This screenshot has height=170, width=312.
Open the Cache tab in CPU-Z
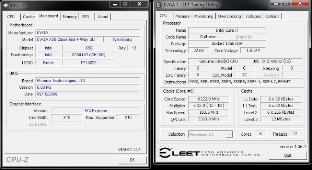point(28,17)
